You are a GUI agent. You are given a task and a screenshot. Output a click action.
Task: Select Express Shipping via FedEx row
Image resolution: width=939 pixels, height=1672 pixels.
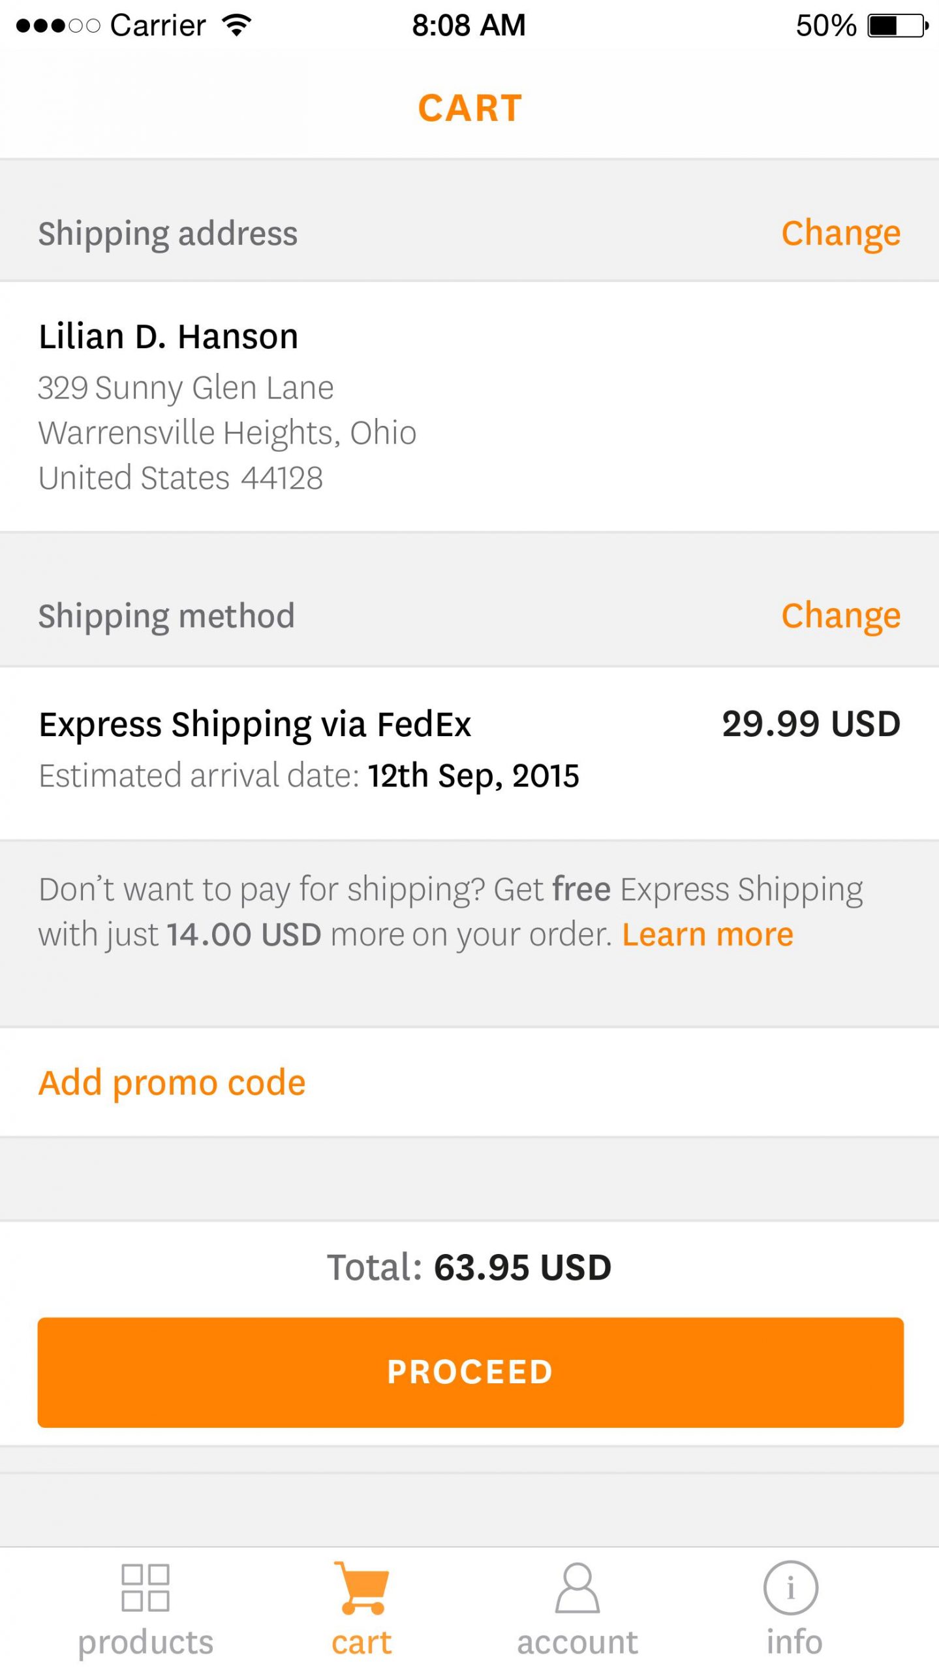254,724
